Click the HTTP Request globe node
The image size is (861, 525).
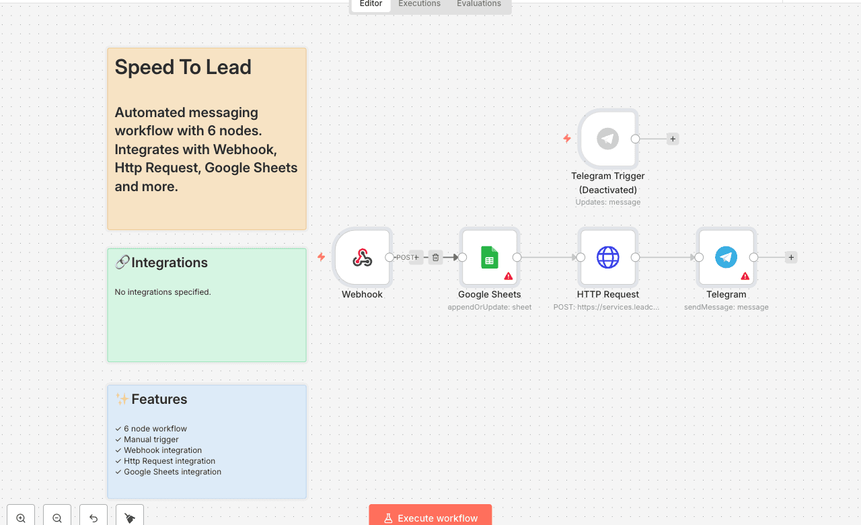[x=607, y=257]
